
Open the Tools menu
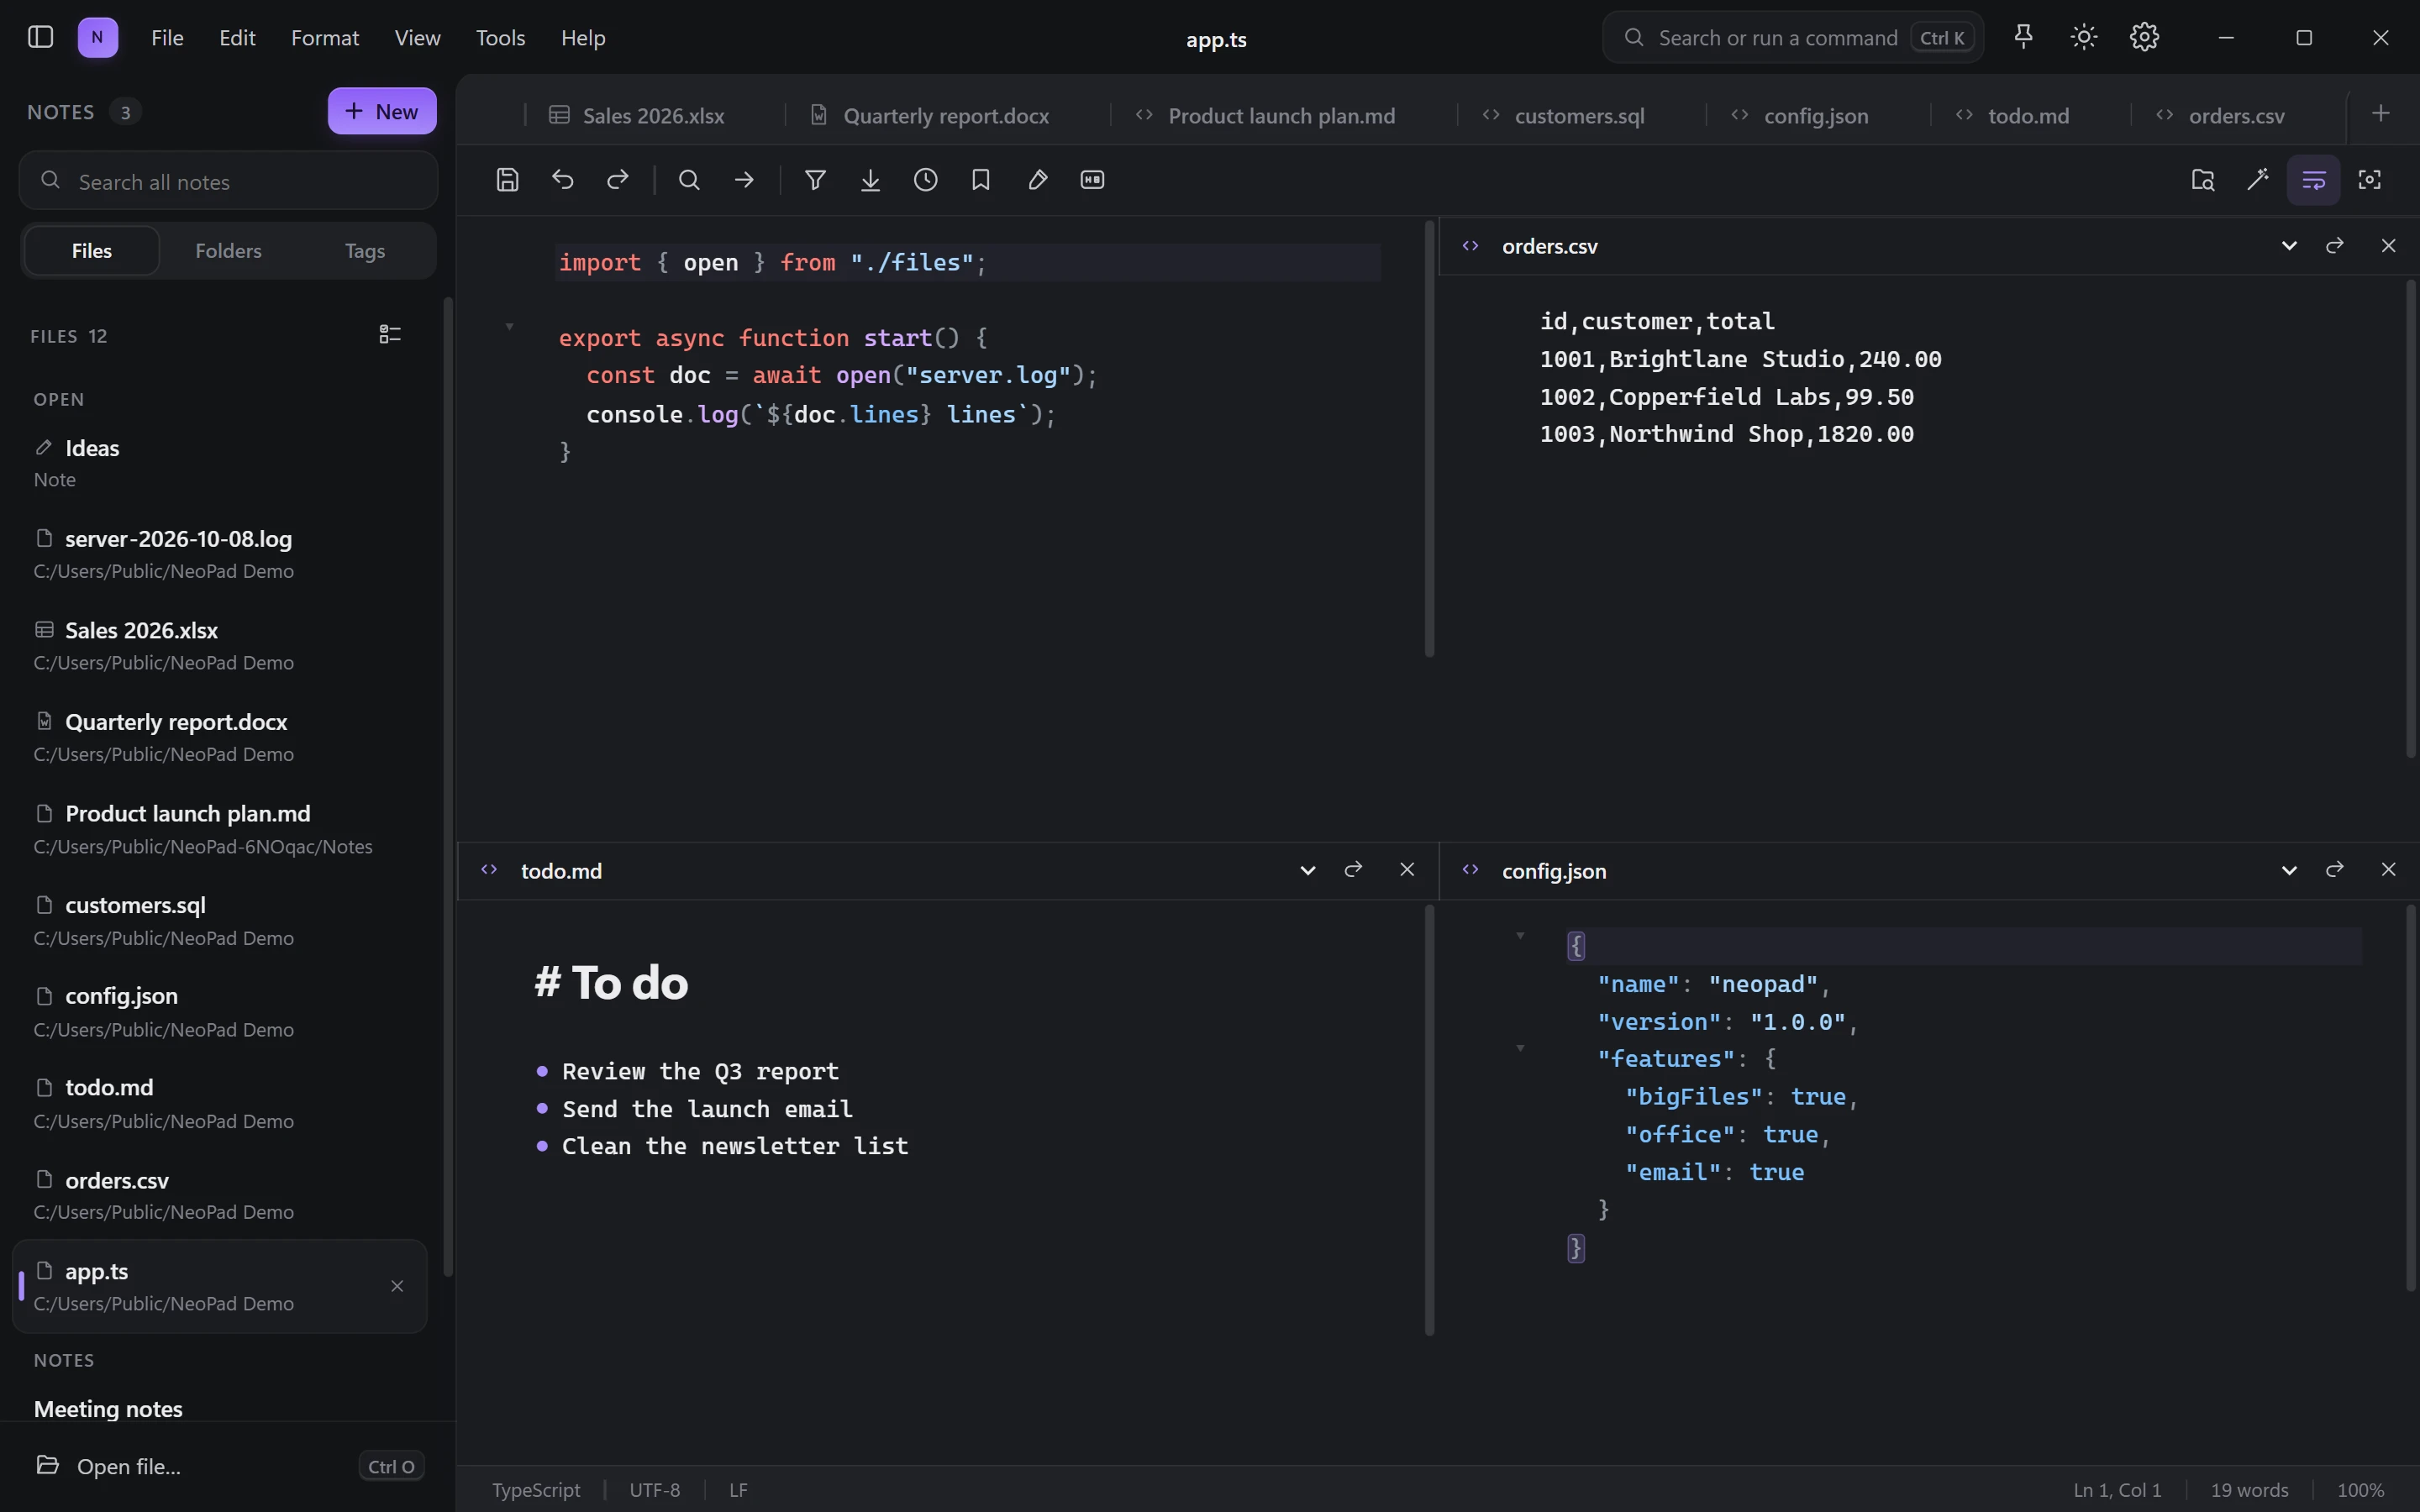coord(500,38)
